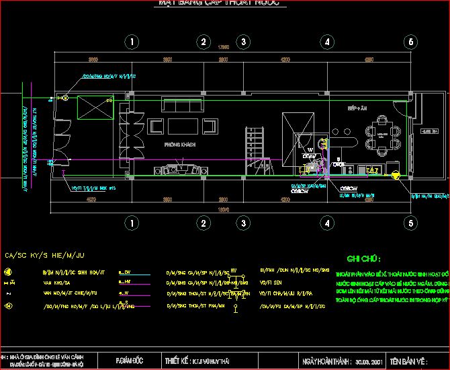Click the yellow M meter symbol in the legend
This screenshot has height=370, width=450.
click(8, 307)
